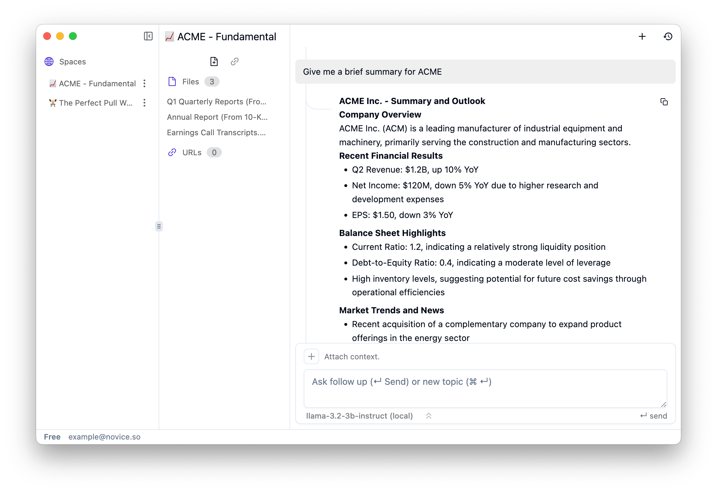
Task: Open Q1 Quarterly Reports file
Action: (x=217, y=102)
